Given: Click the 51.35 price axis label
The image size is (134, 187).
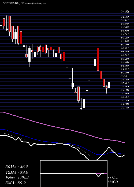Looking at the screenshot, I should [124, 17].
